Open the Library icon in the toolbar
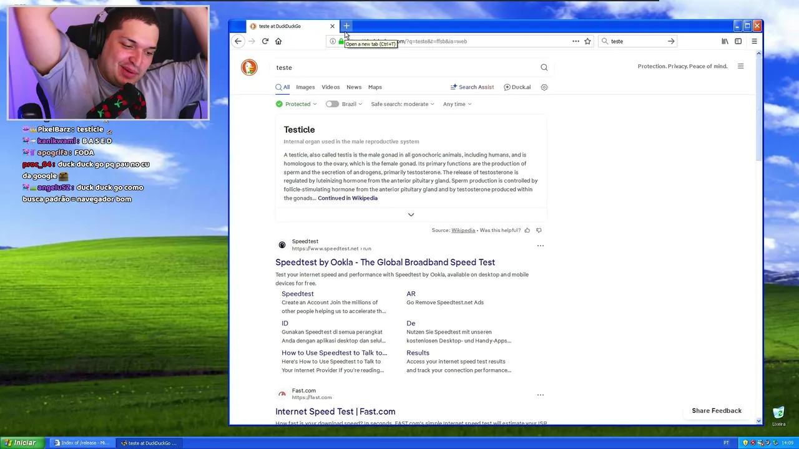799x449 pixels. point(725,41)
